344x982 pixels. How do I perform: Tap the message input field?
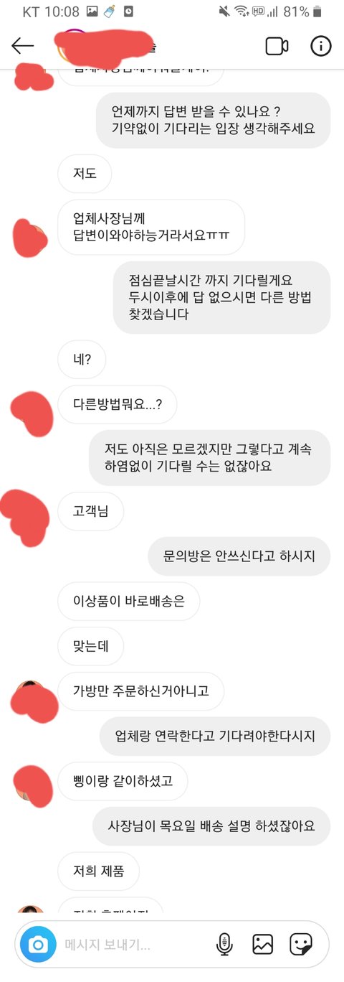coord(133,944)
